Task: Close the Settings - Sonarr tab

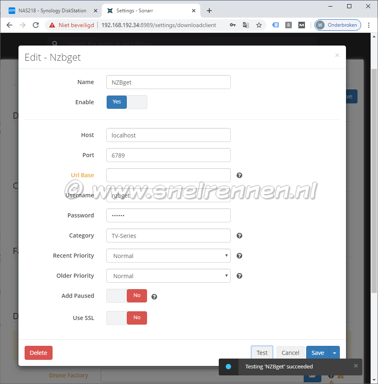Action: pyautogui.click(x=194, y=11)
